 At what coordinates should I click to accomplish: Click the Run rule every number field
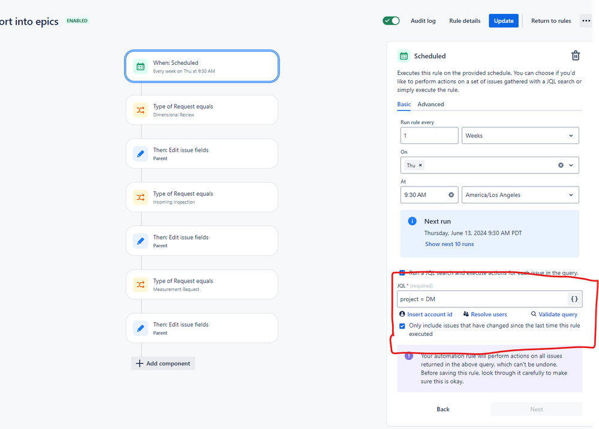click(x=429, y=136)
